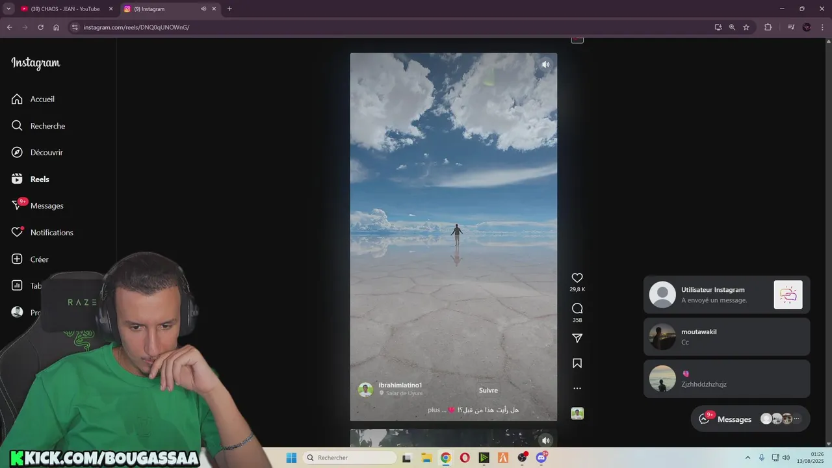Go to Découvrir in the sidebar
Viewport: 832px width, 468px height.
point(36,153)
